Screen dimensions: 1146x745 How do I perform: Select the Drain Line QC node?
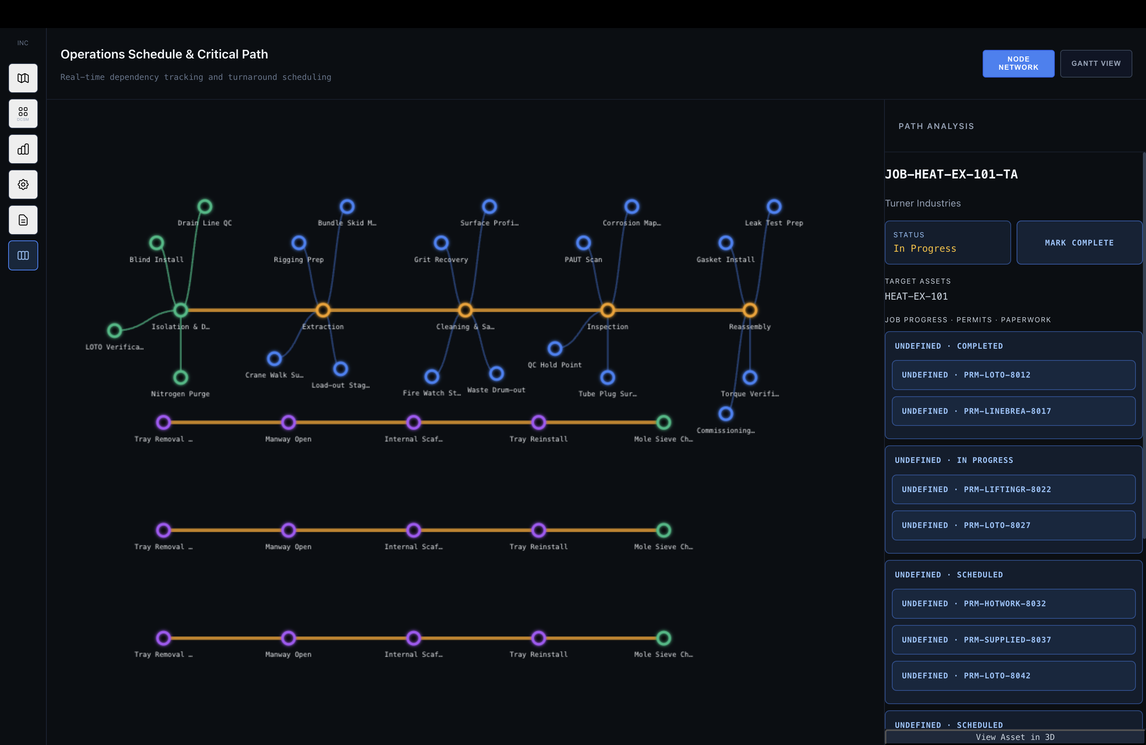point(205,207)
